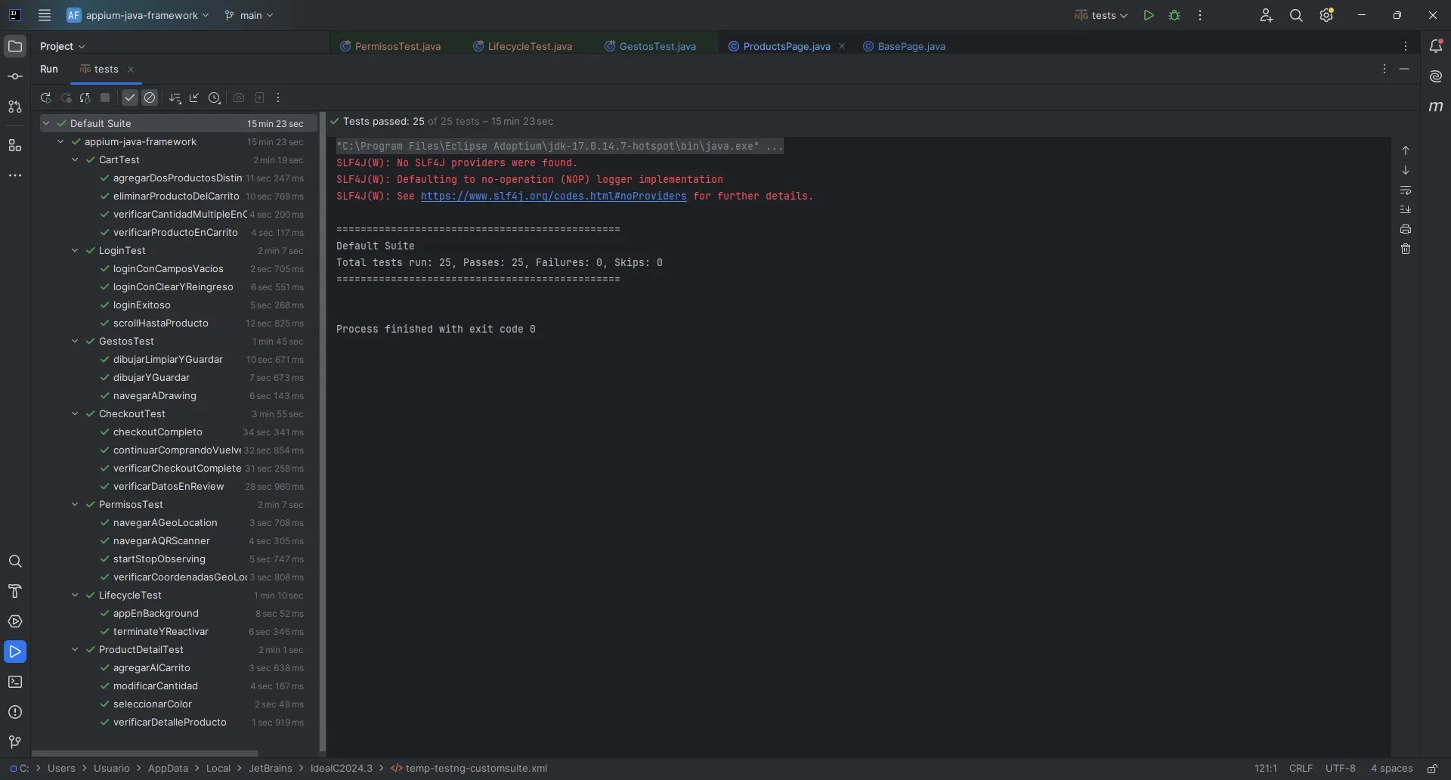
Task: Clear all console output
Action: point(1406,249)
